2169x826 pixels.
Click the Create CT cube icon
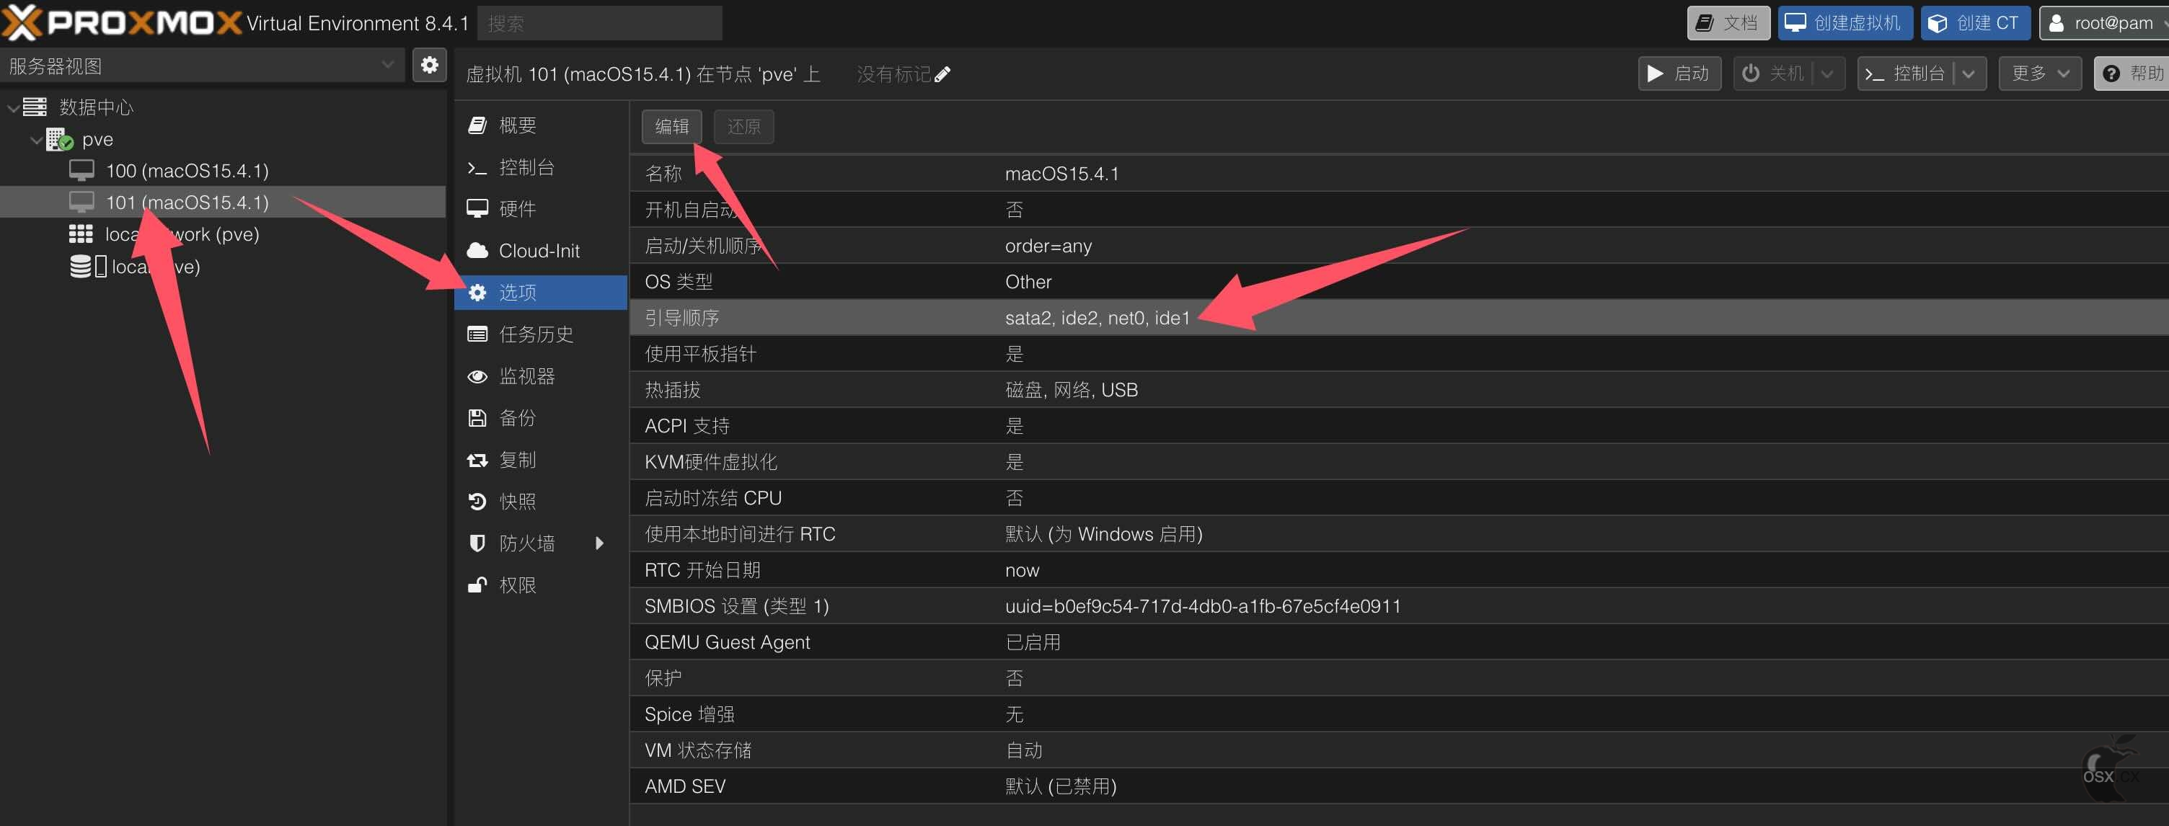pos(1938,23)
